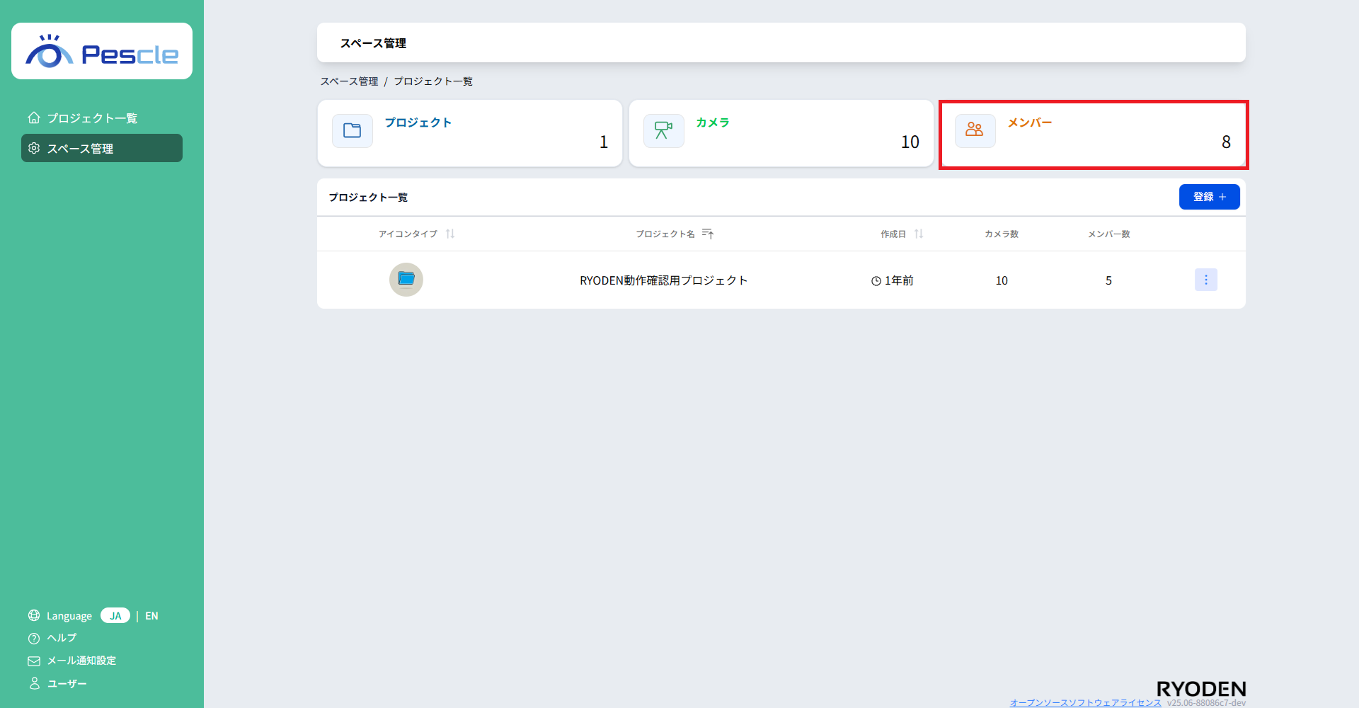Click the スペース管理 breadcrumb link
The height and width of the screenshot is (708, 1359).
click(x=350, y=81)
